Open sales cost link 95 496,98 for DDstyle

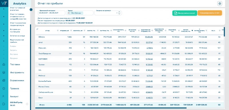(149, 37)
